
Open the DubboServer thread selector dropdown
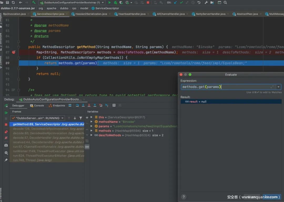point(38,118)
